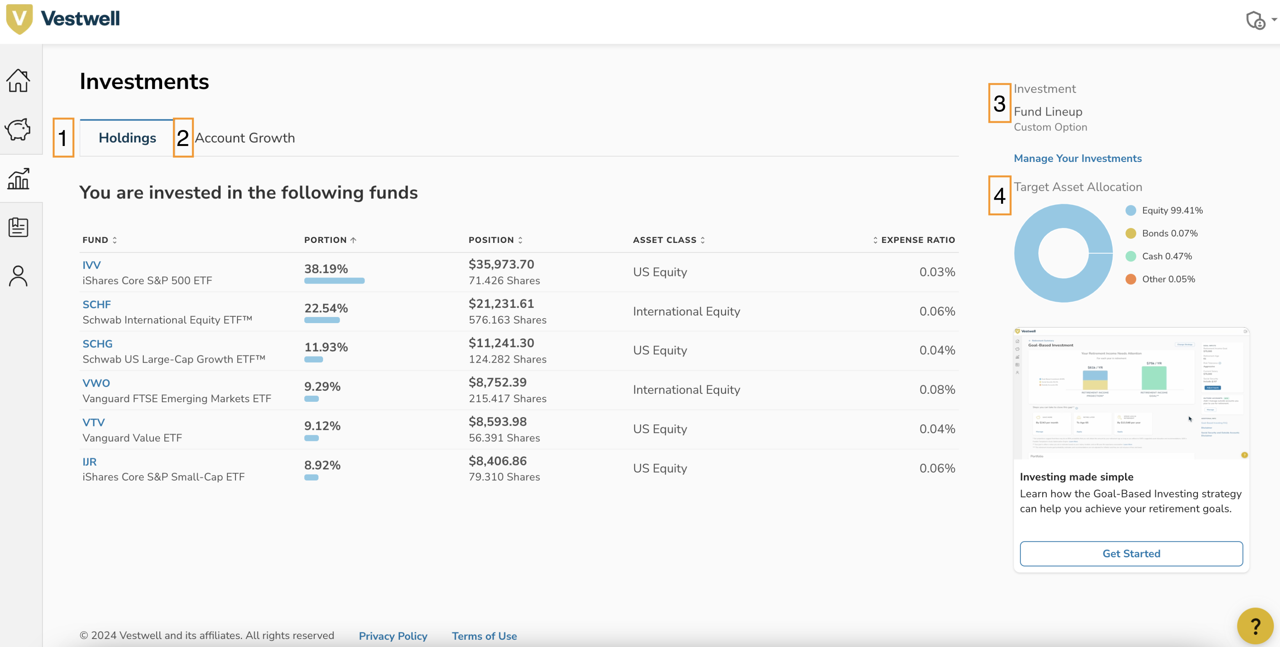
Task: Click the 38.19% portion bar for IVV
Action: pos(334,281)
